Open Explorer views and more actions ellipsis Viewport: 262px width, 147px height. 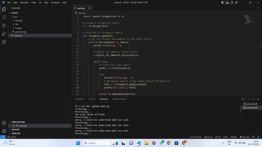[x=68, y=8]
